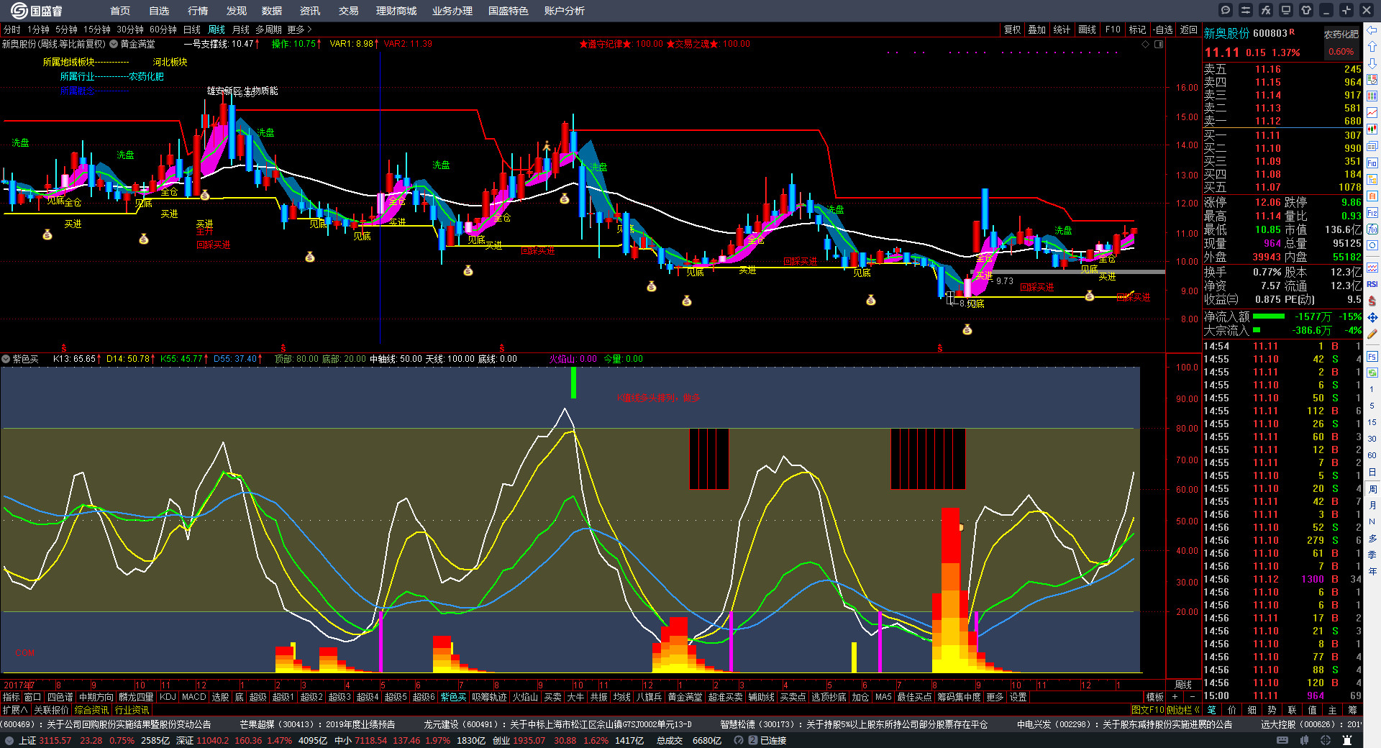1381x748 pixels.
Task: Click the 返回 back button
Action: [x=1188, y=29]
